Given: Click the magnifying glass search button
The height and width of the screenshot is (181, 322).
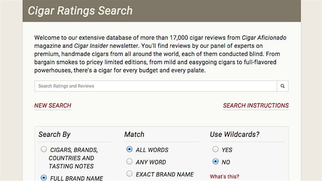Looking at the screenshot, I should (x=283, y=86).
